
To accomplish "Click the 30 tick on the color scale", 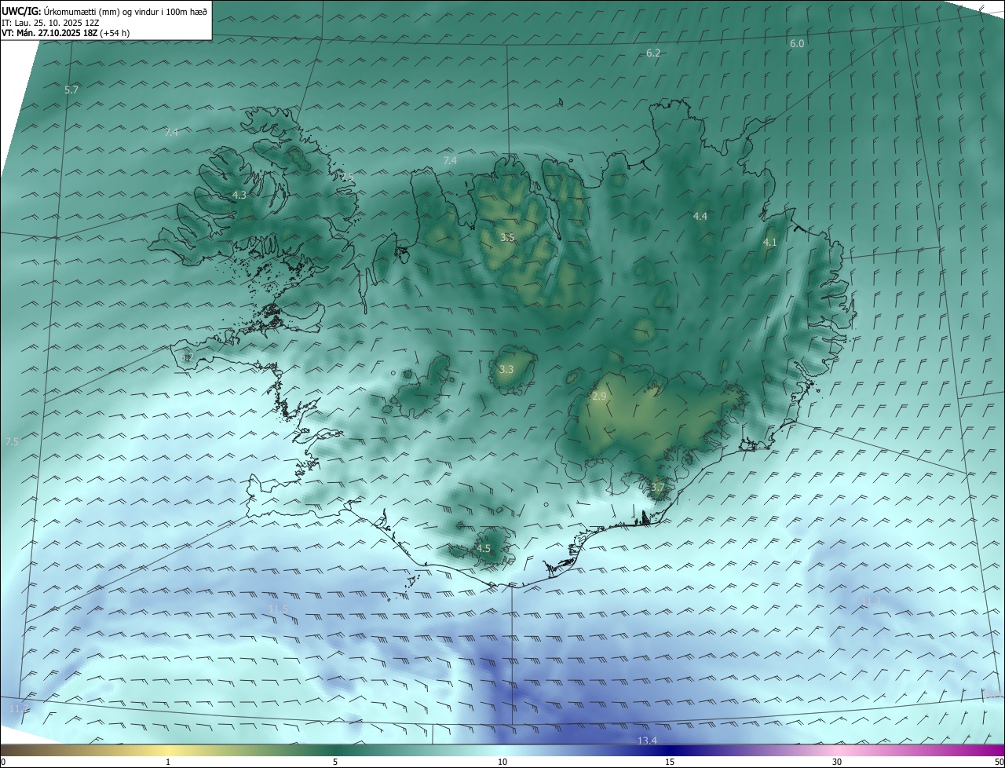I will [837, 763].
